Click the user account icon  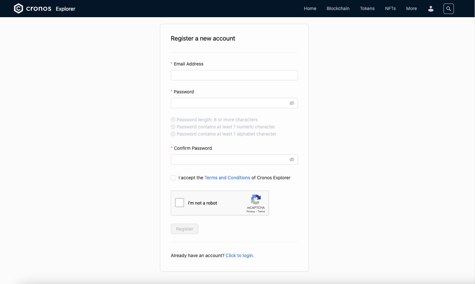(x=431, y=9)
